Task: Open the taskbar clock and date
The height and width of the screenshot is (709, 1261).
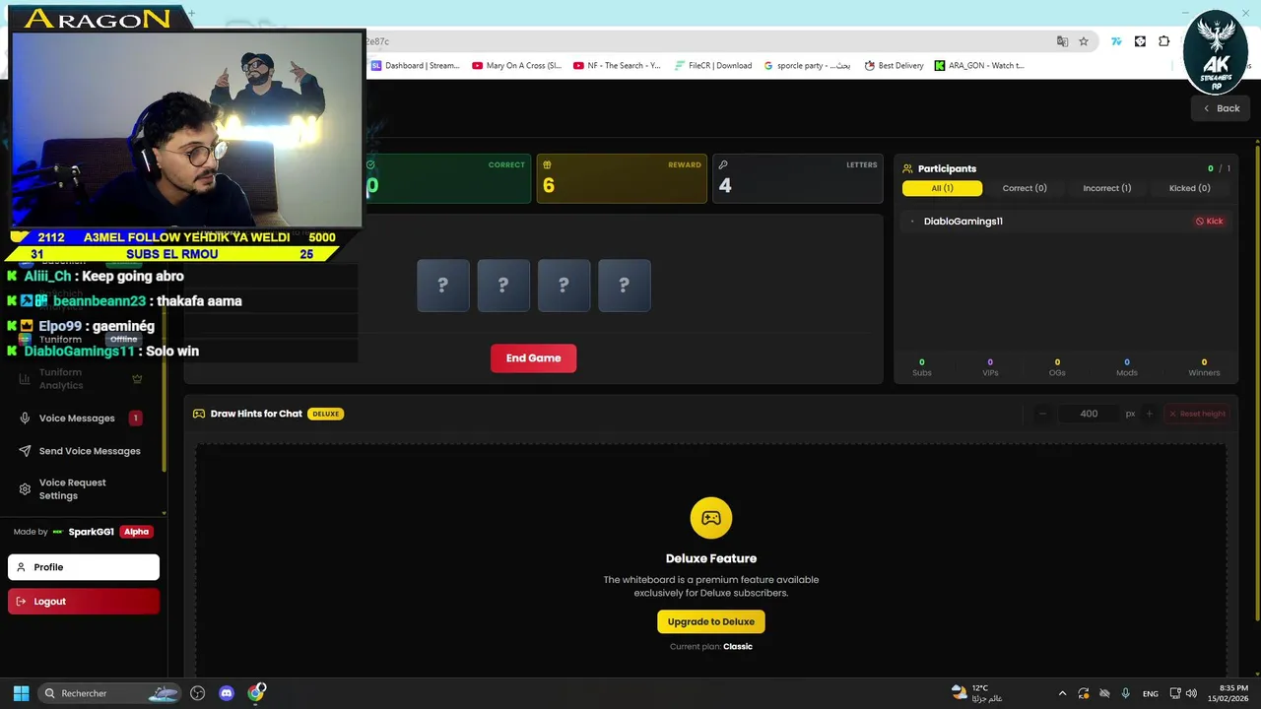Action: point(1228,693)
